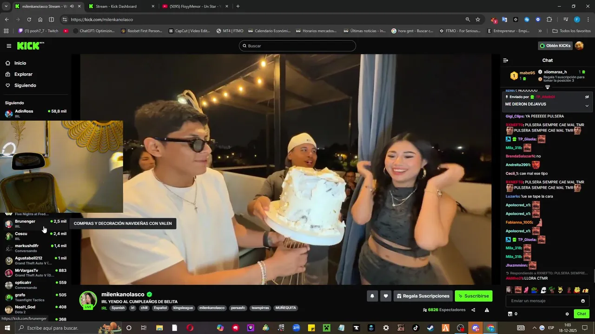Go back in browser
The width and height of the screenshot is (595, 334).
click(7, 19)
